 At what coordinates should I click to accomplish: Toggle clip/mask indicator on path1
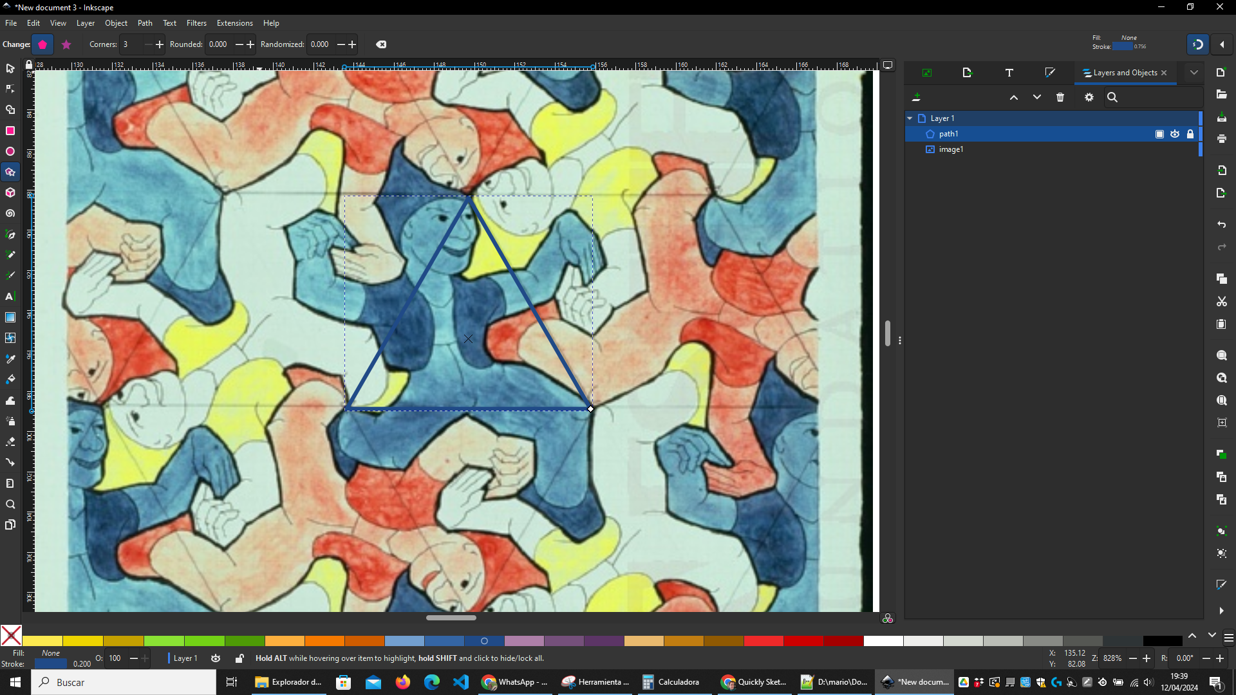click(x=1159, y=134)
